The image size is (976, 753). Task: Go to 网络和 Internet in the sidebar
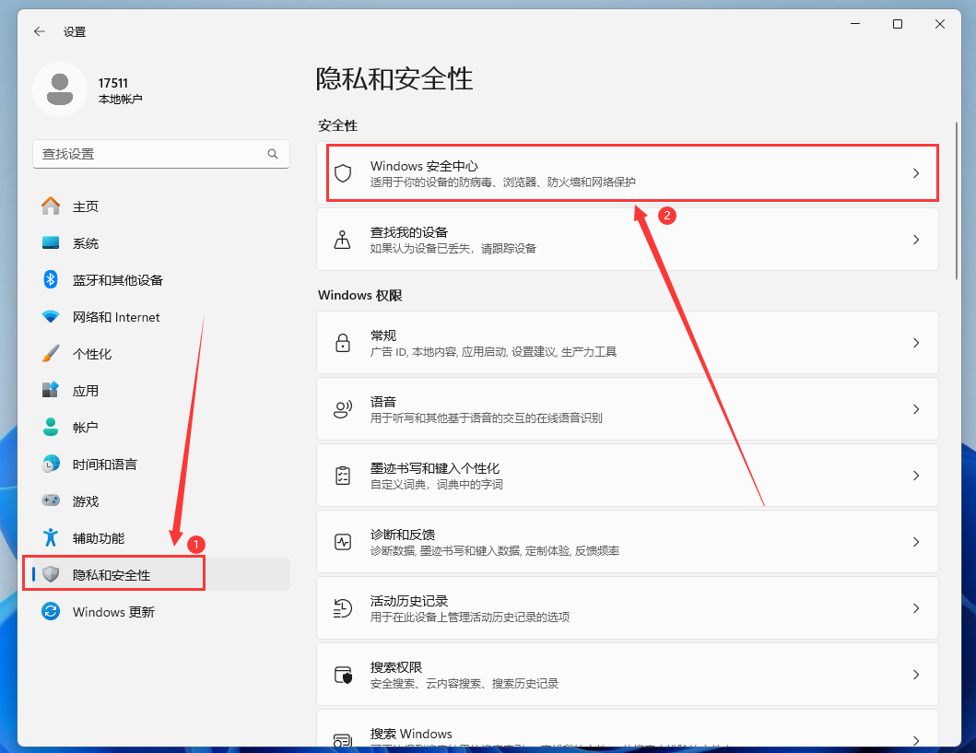[116, 317]
